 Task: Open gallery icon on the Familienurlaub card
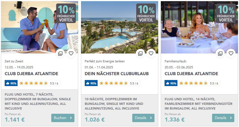[220, 53]
